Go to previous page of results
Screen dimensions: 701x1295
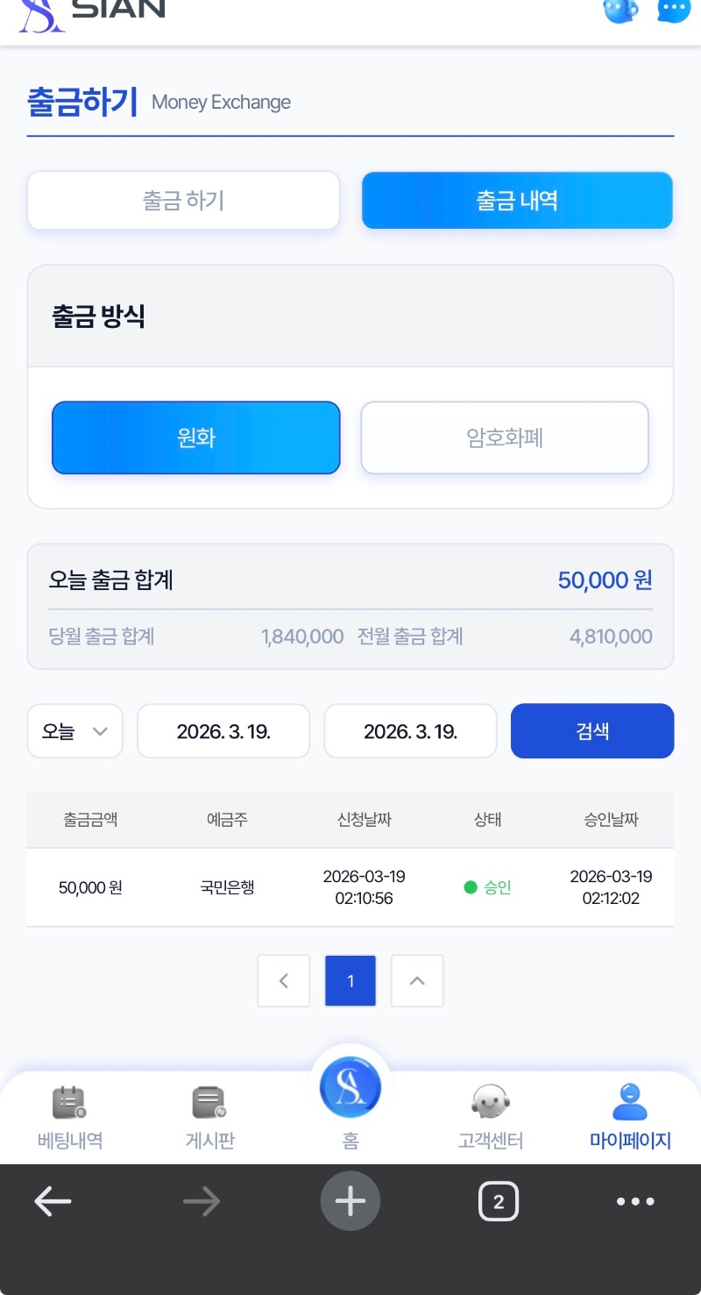[283, 980]
